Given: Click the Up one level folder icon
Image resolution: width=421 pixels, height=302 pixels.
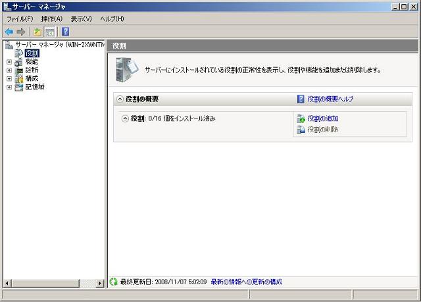Looking at the screenshot, I should tap(37, 32).
